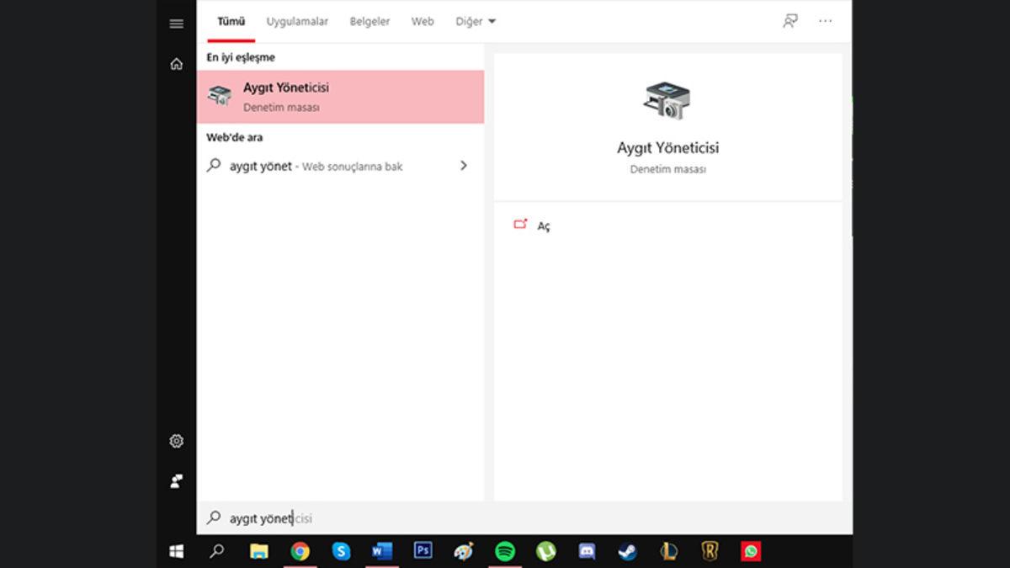Launch Google Chrome from the taskbar
Viewport: 1010px width, 568px height.
[x=300, y=551]
